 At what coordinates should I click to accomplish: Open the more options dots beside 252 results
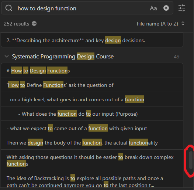[x=34, y=24]
